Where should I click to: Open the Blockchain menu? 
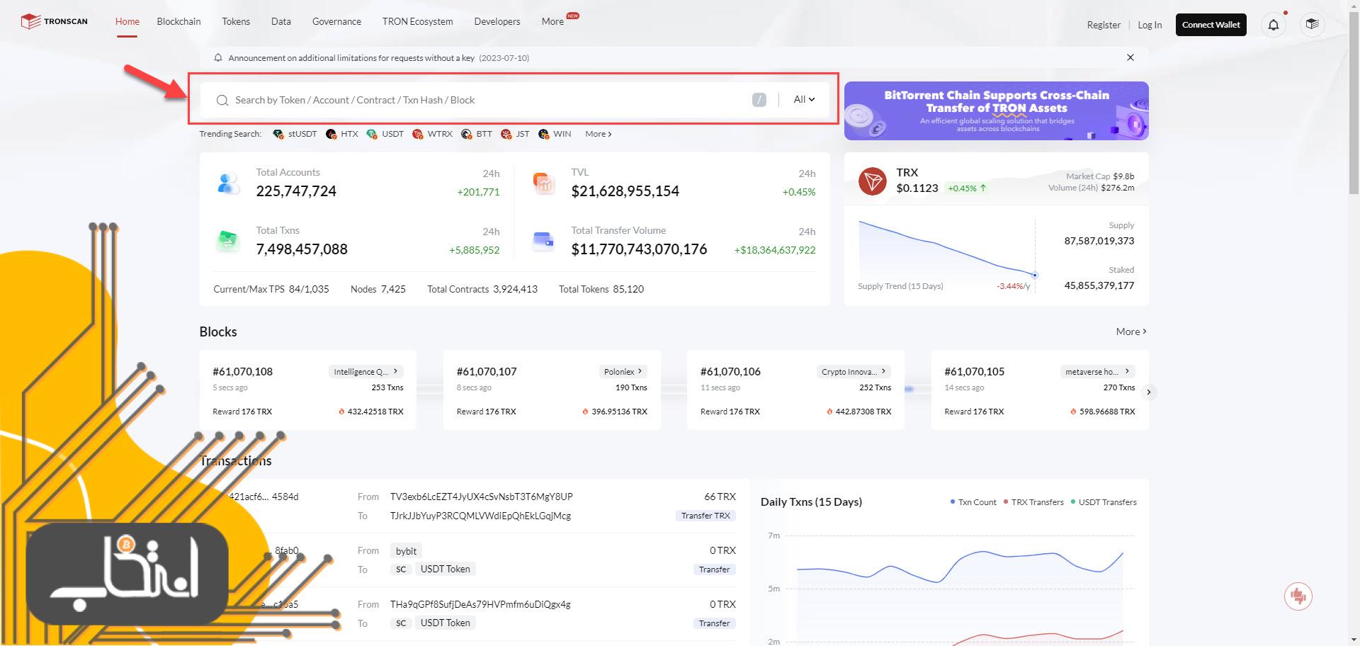(x=178, y=22)
